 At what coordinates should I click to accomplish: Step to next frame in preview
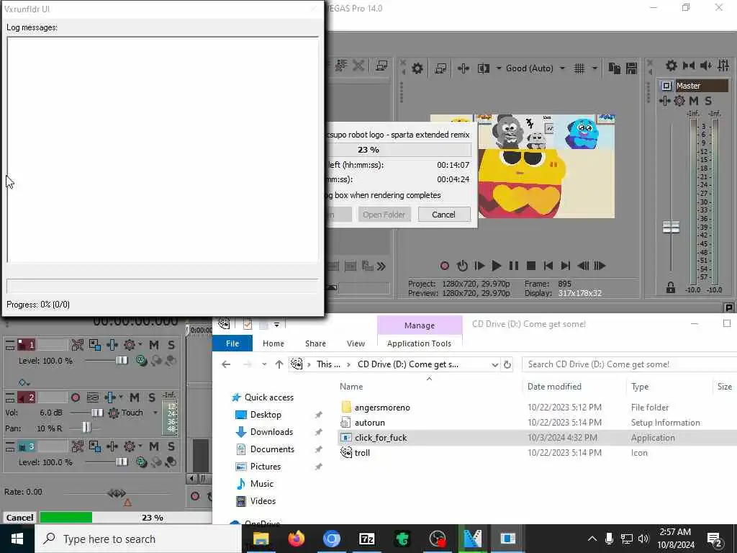600,266
